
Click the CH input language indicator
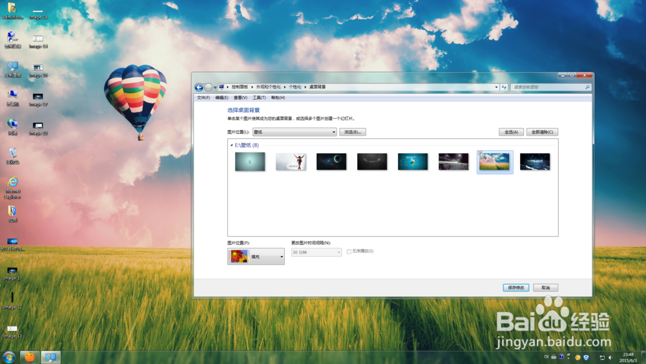[x=547, y=357]
